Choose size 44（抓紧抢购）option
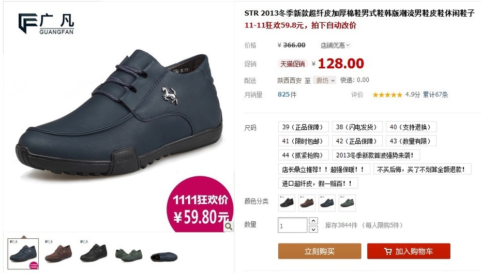481x273 pixels. click(x=304, y=155)
